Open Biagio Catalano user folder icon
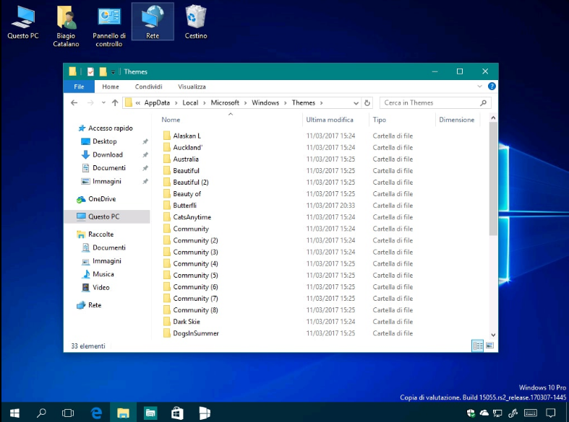569x422 pixels. (66, 26)
